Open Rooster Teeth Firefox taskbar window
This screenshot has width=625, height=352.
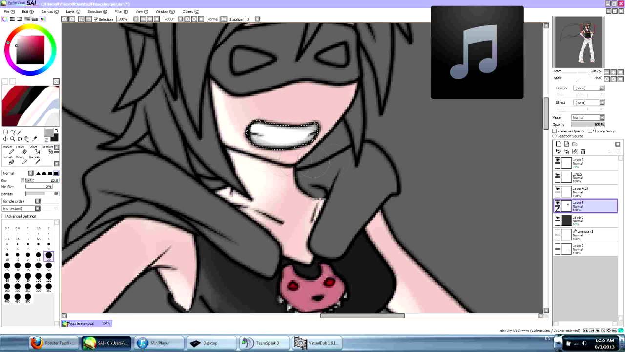tap(55, 343)
